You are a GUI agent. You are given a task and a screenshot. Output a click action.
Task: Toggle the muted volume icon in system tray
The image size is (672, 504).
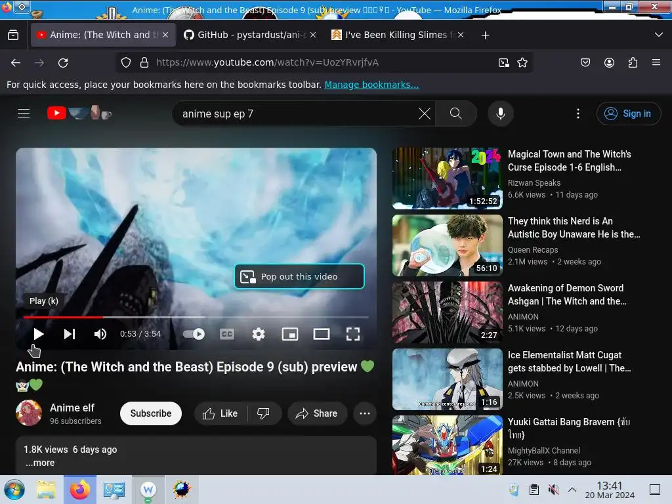[x=554, y=490]
